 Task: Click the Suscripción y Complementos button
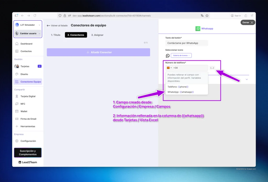click(x=28, y=152)
